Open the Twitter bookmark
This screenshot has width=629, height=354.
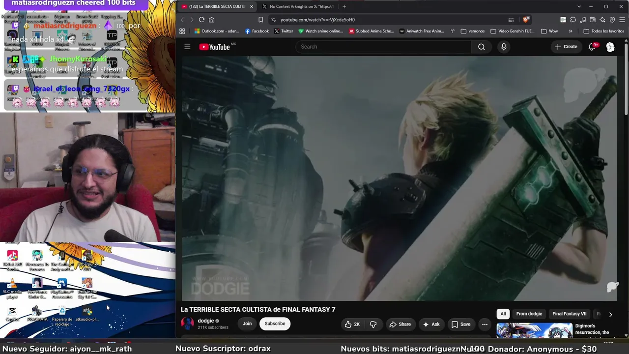coord(284,31)
